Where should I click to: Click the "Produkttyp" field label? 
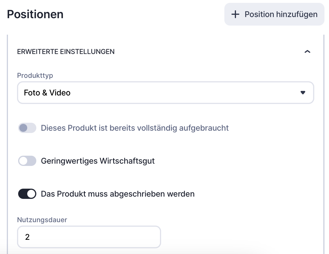pyautogui.click(x=35, y=75)
